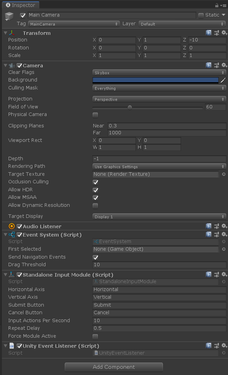Open the Camera component gear settings menu
The width and height of the screenshot is (228, 375).
tap(224, 65)
